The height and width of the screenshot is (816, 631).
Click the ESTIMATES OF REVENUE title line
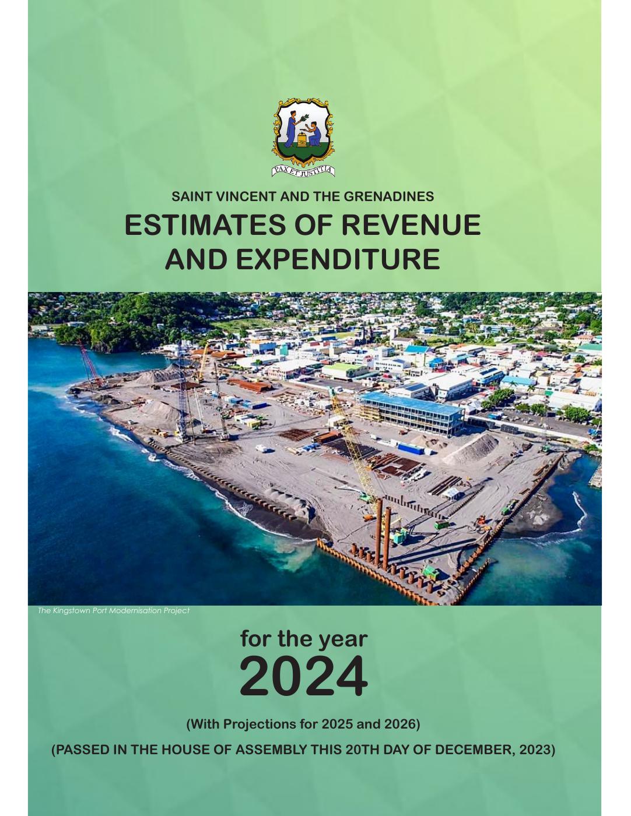pyautogui.click(x=303, y=225)
